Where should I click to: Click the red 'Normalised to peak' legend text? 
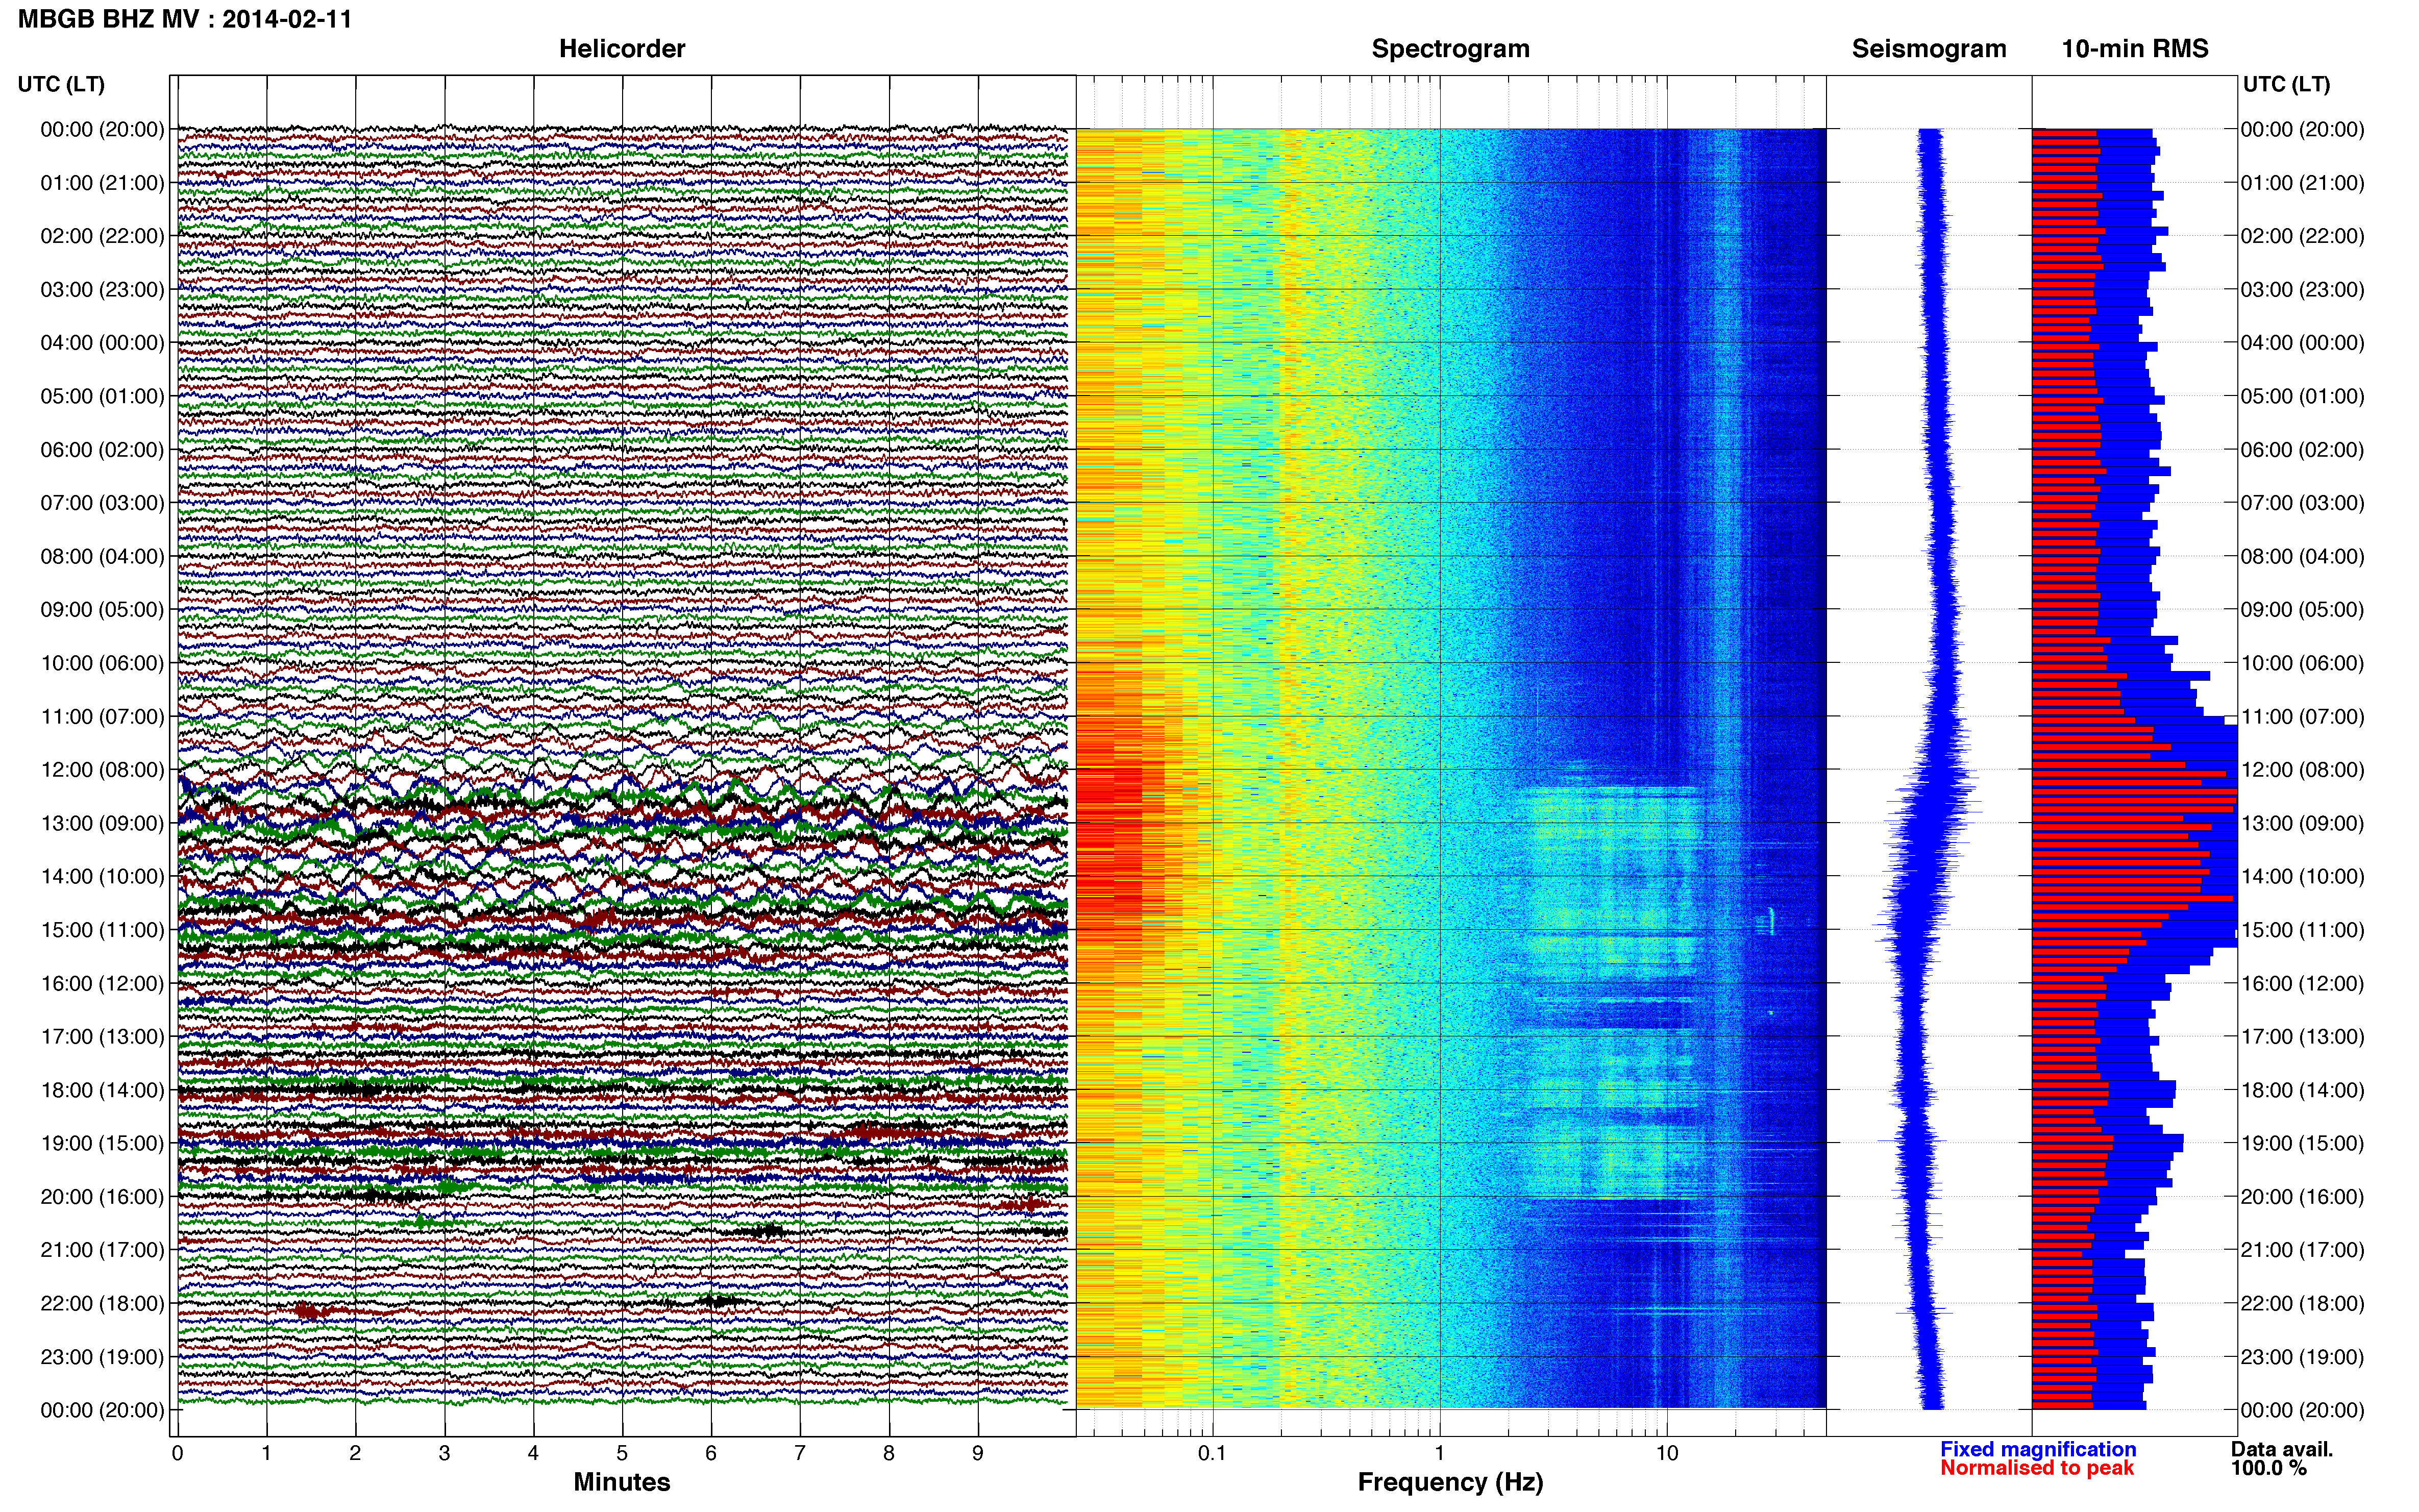click(2037, 1468)
